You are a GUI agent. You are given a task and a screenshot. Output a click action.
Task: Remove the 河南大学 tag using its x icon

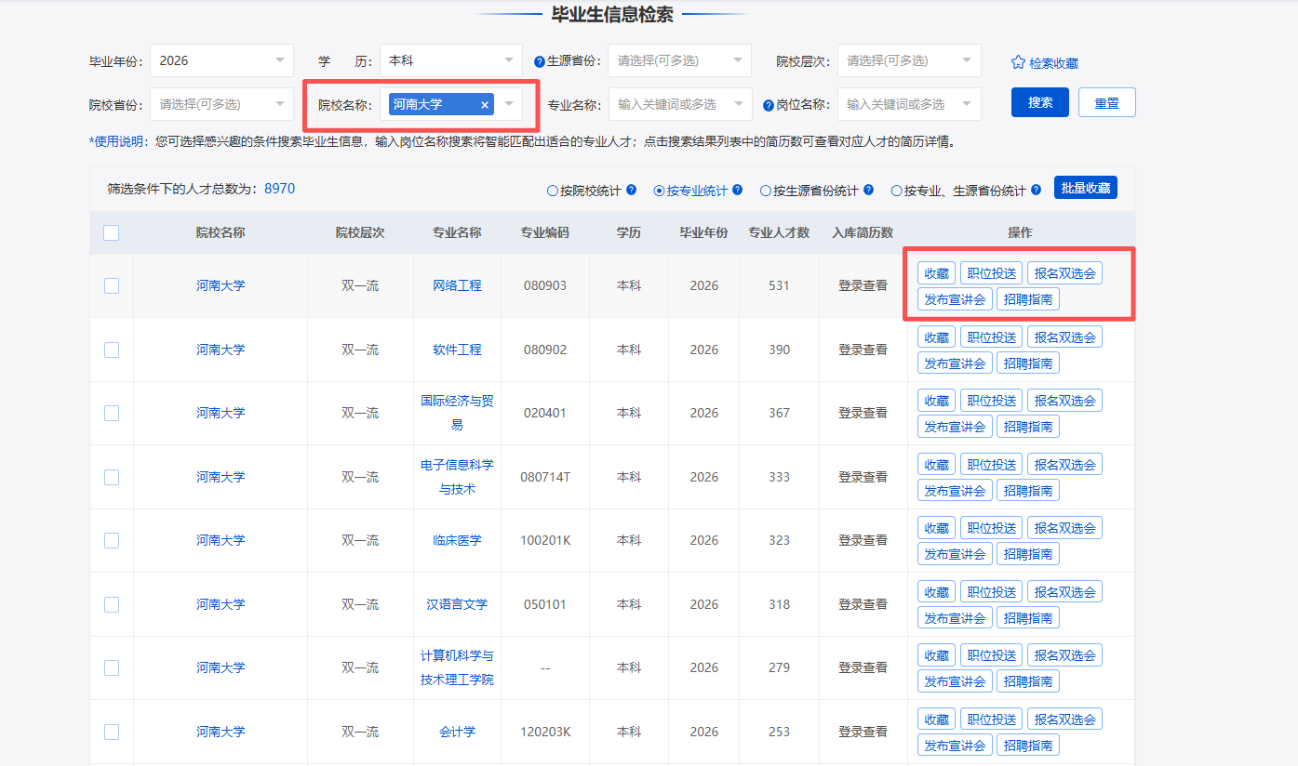tap(484, 105)
